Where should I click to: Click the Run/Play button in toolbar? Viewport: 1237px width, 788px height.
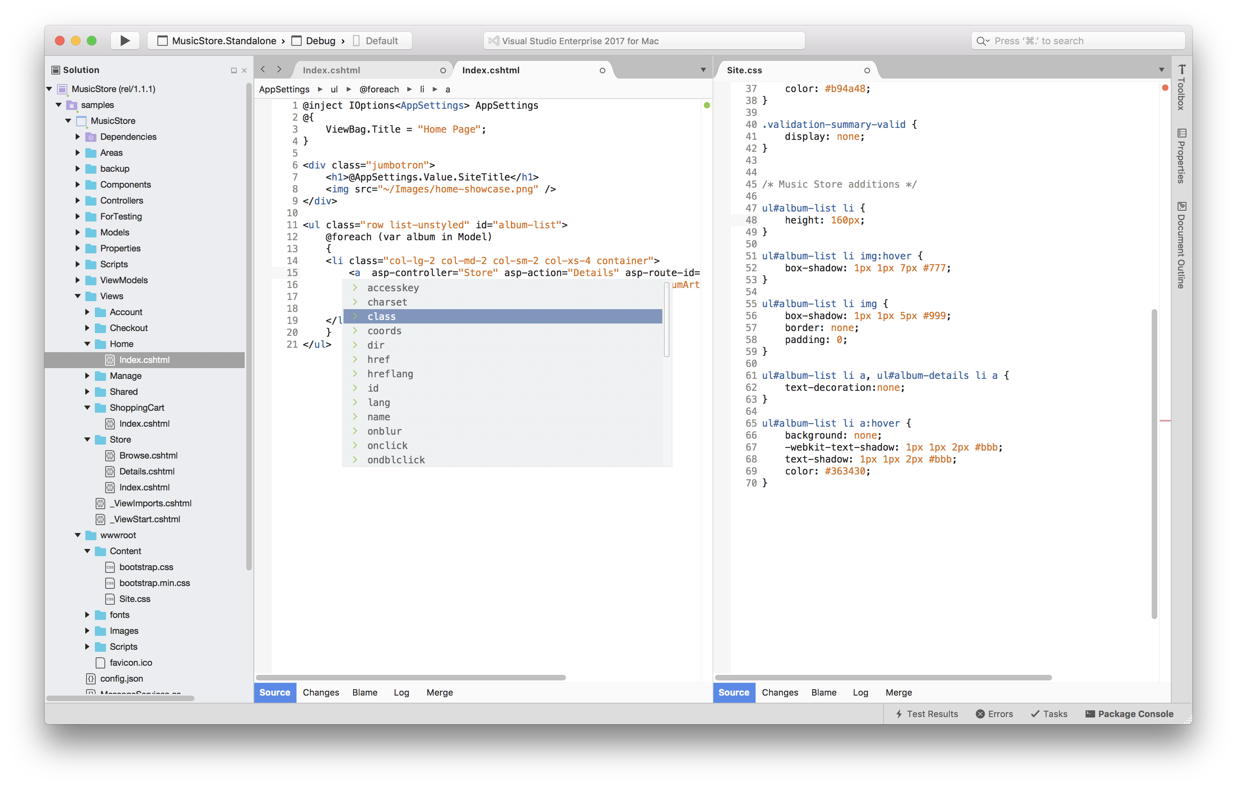click(124, 40)
